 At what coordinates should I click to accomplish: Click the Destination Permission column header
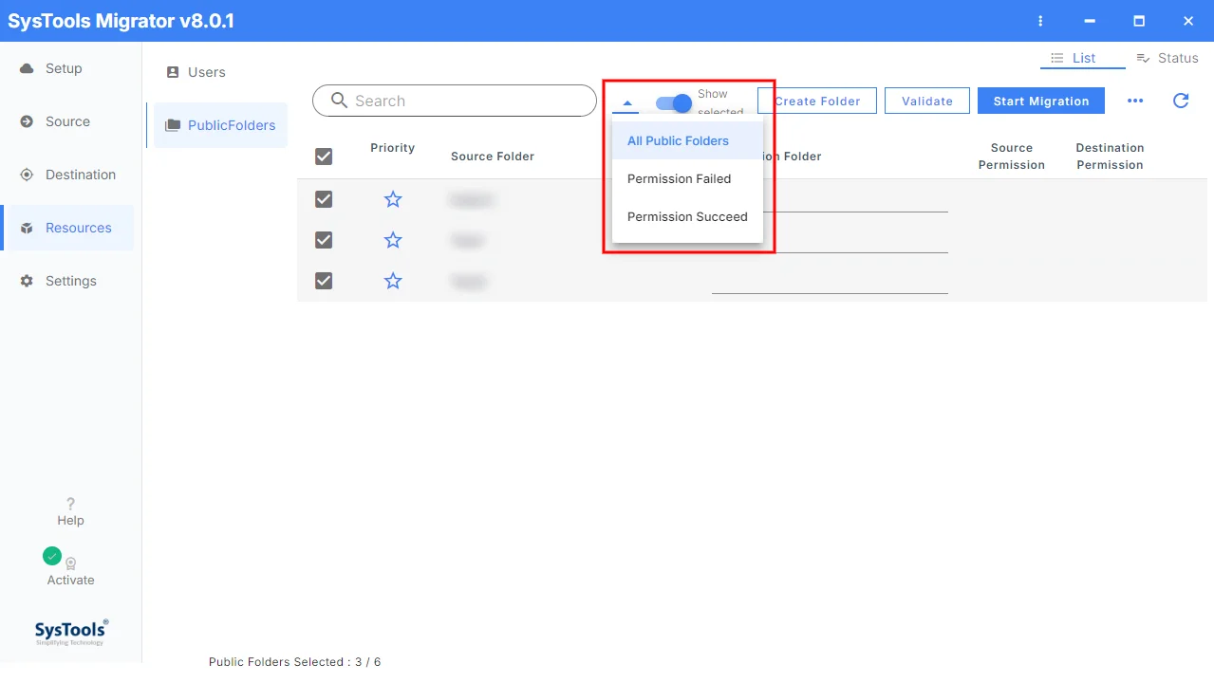click(1111, 157)
